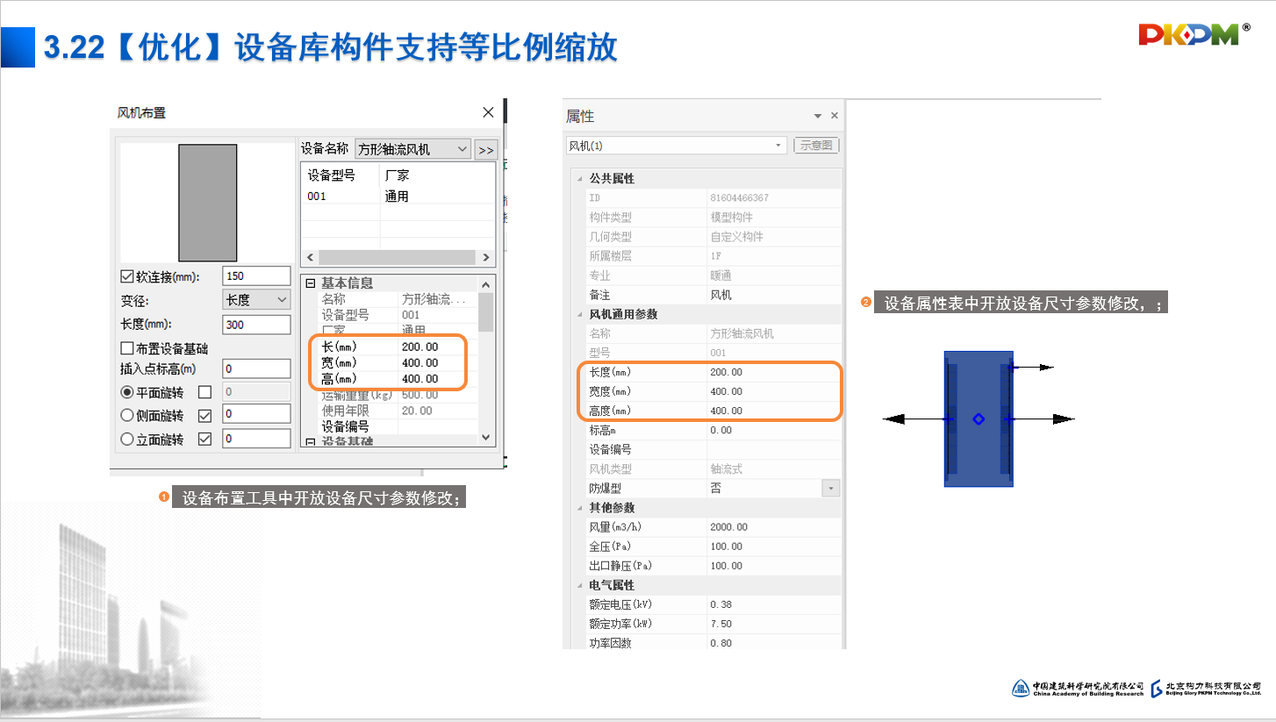1276x722 pixels.
Task: Collapse the 风机通用参数 section
Action: [x=578, y=314]
